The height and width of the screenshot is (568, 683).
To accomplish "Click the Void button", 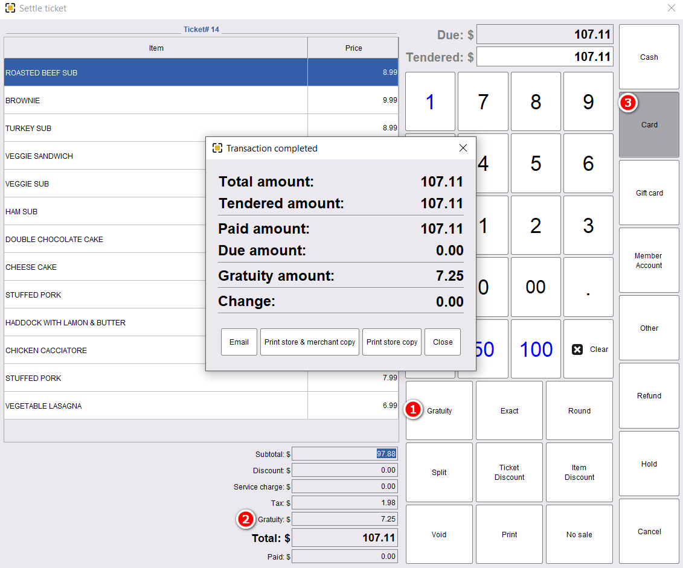I will point(439,534).
